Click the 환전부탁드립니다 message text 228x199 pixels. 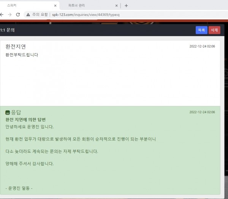(22, 55)
